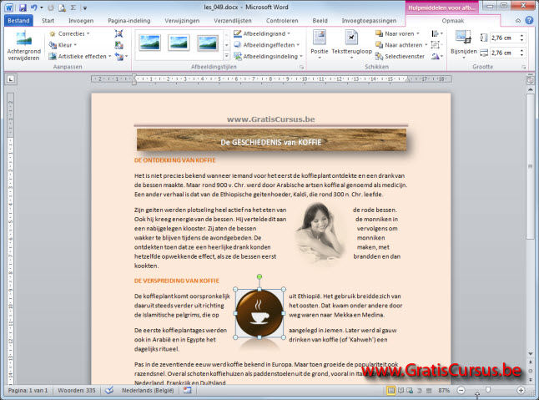
Task: Switch to Web Layout view
Action: point(410,390)
